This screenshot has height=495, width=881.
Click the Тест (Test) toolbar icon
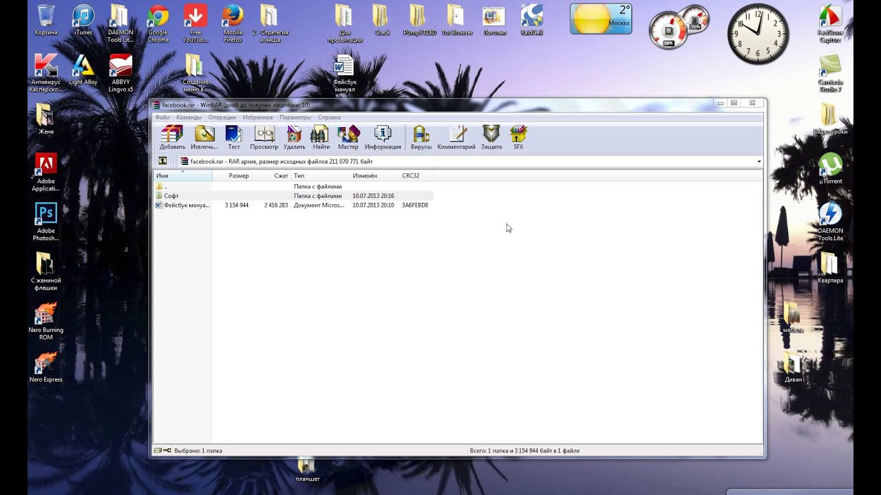click(234, 137)
